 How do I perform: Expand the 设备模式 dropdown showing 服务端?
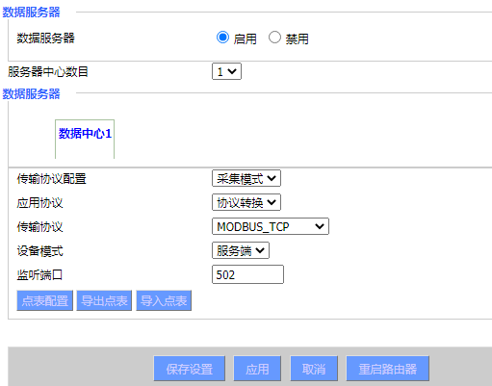pos(241,250)
